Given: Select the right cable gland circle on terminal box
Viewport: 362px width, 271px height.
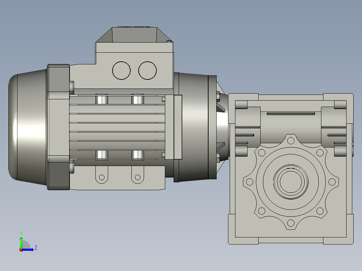Looking at the screenshot, I should pos(147,70).
